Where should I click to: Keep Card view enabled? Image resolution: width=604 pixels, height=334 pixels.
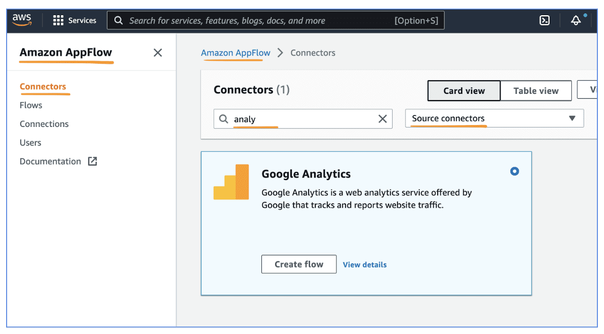click(464, 90)
